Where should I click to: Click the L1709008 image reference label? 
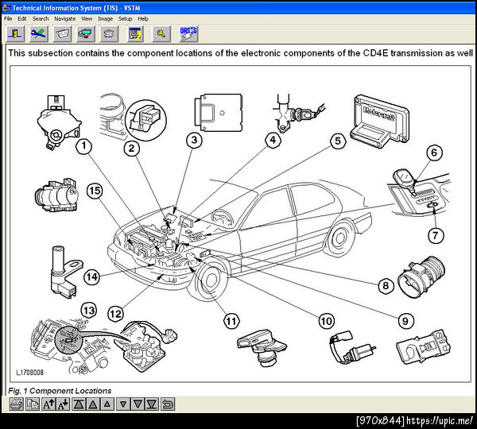pyautogui.click(x=30, y=373)
